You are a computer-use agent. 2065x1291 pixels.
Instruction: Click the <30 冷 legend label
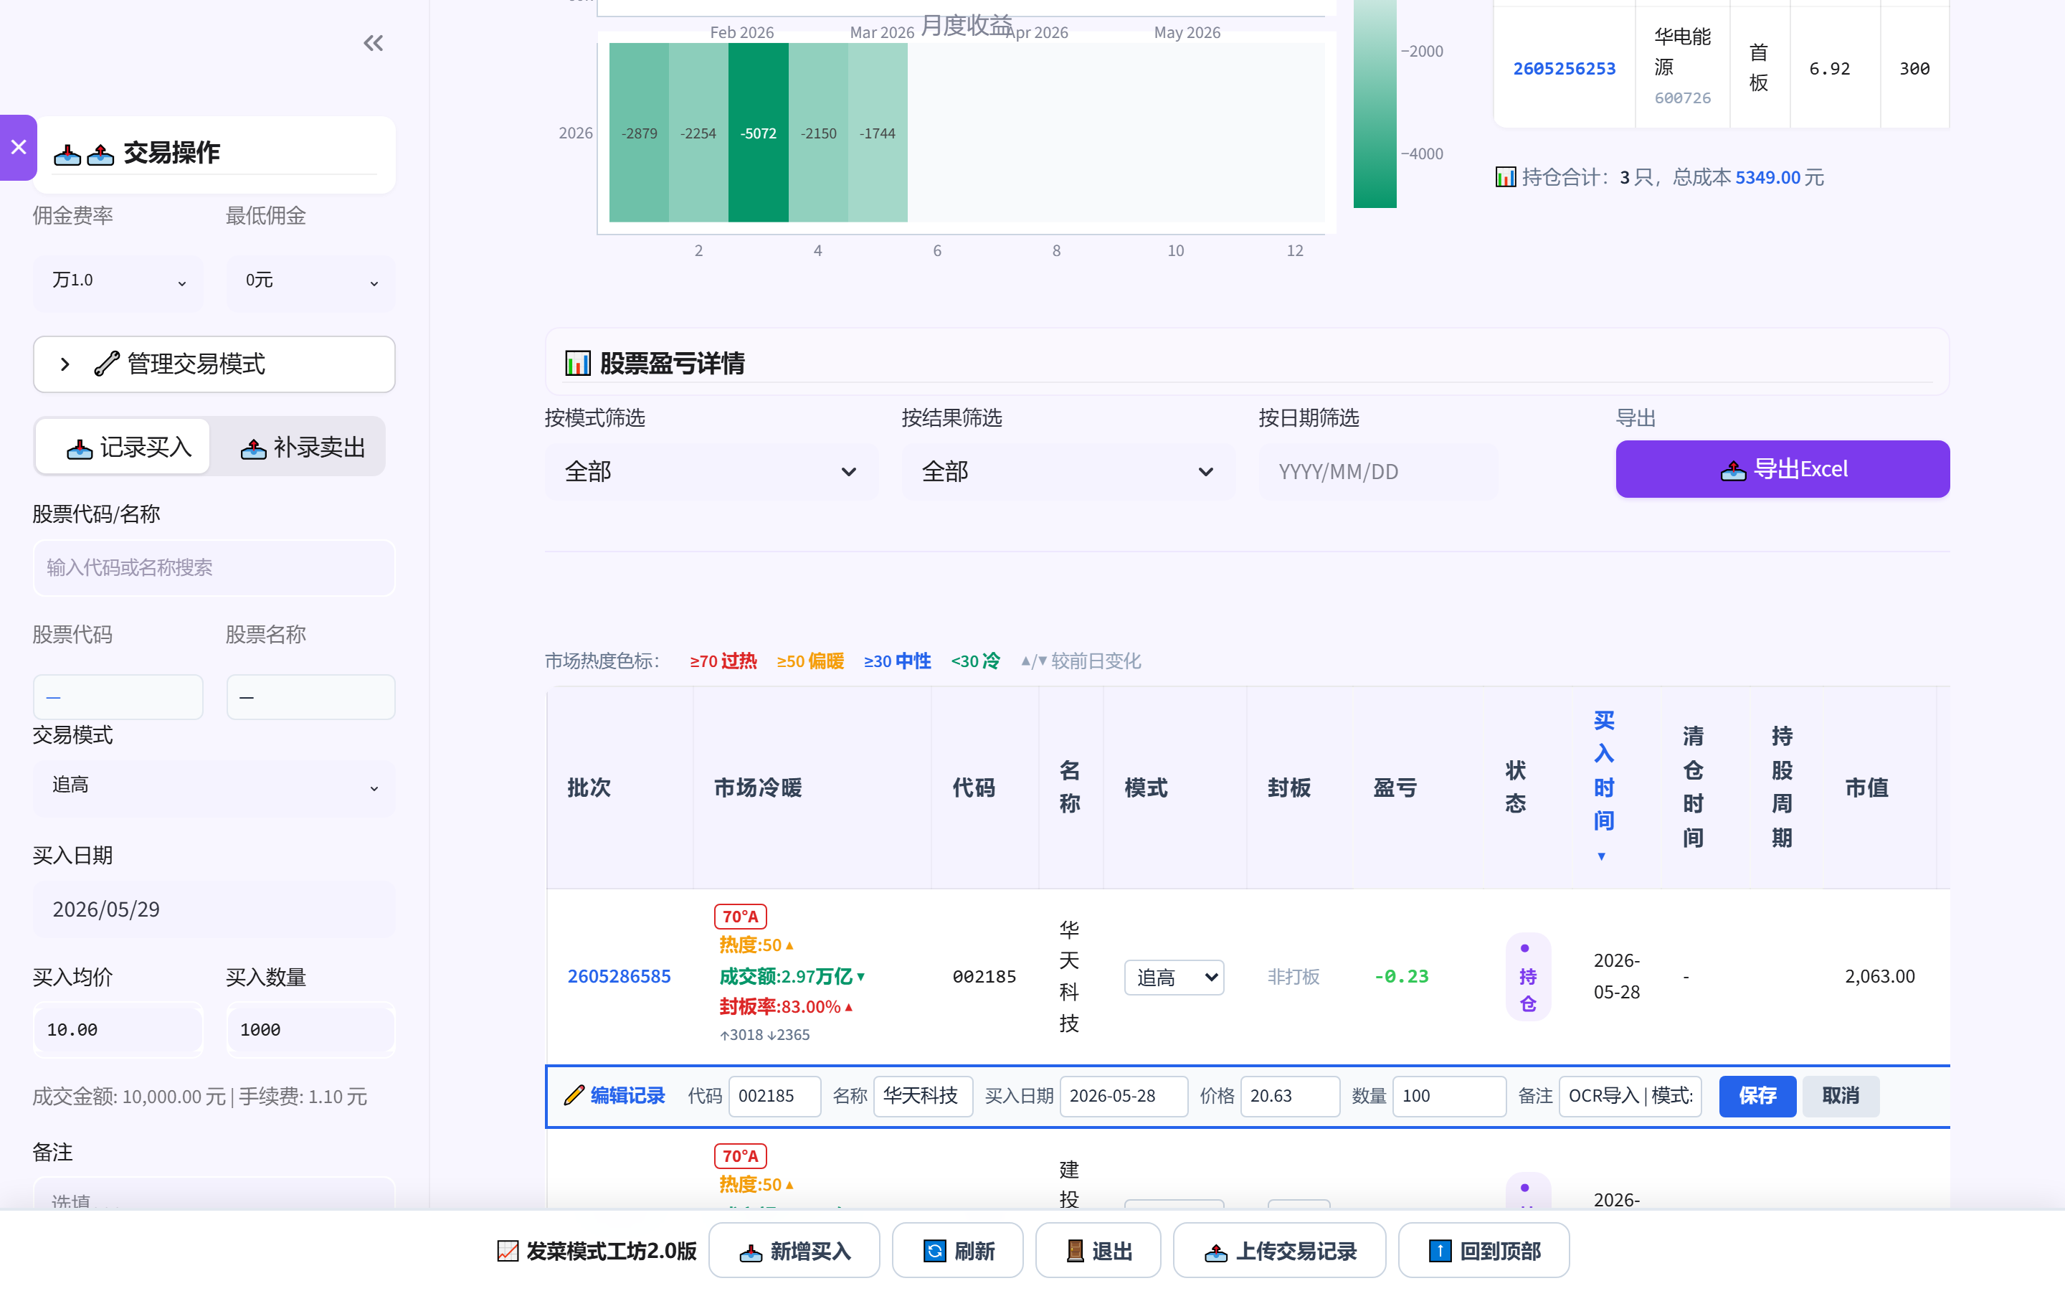coord(975,661)
